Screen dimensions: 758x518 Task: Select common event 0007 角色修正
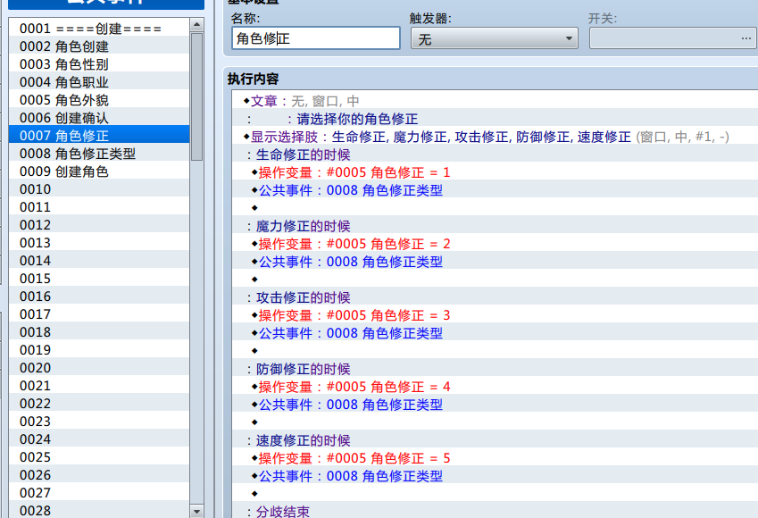pos(99,136)
